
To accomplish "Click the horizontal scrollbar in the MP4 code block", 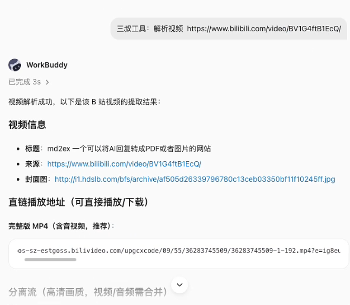I will 51,259.
